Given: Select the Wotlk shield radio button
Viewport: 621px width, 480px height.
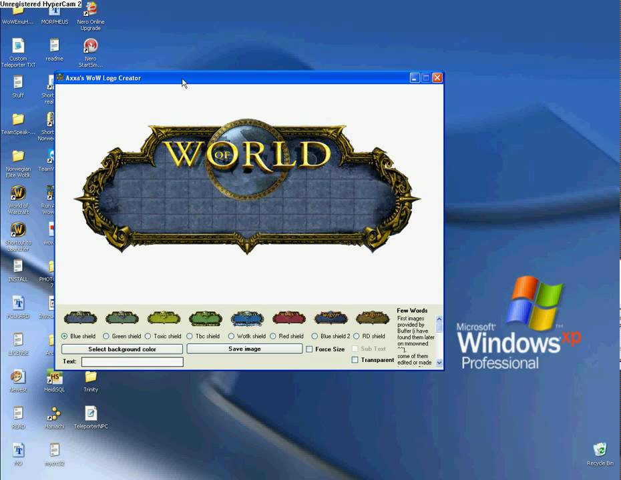Looking at the screenshot, I should [x=231, y=336].
